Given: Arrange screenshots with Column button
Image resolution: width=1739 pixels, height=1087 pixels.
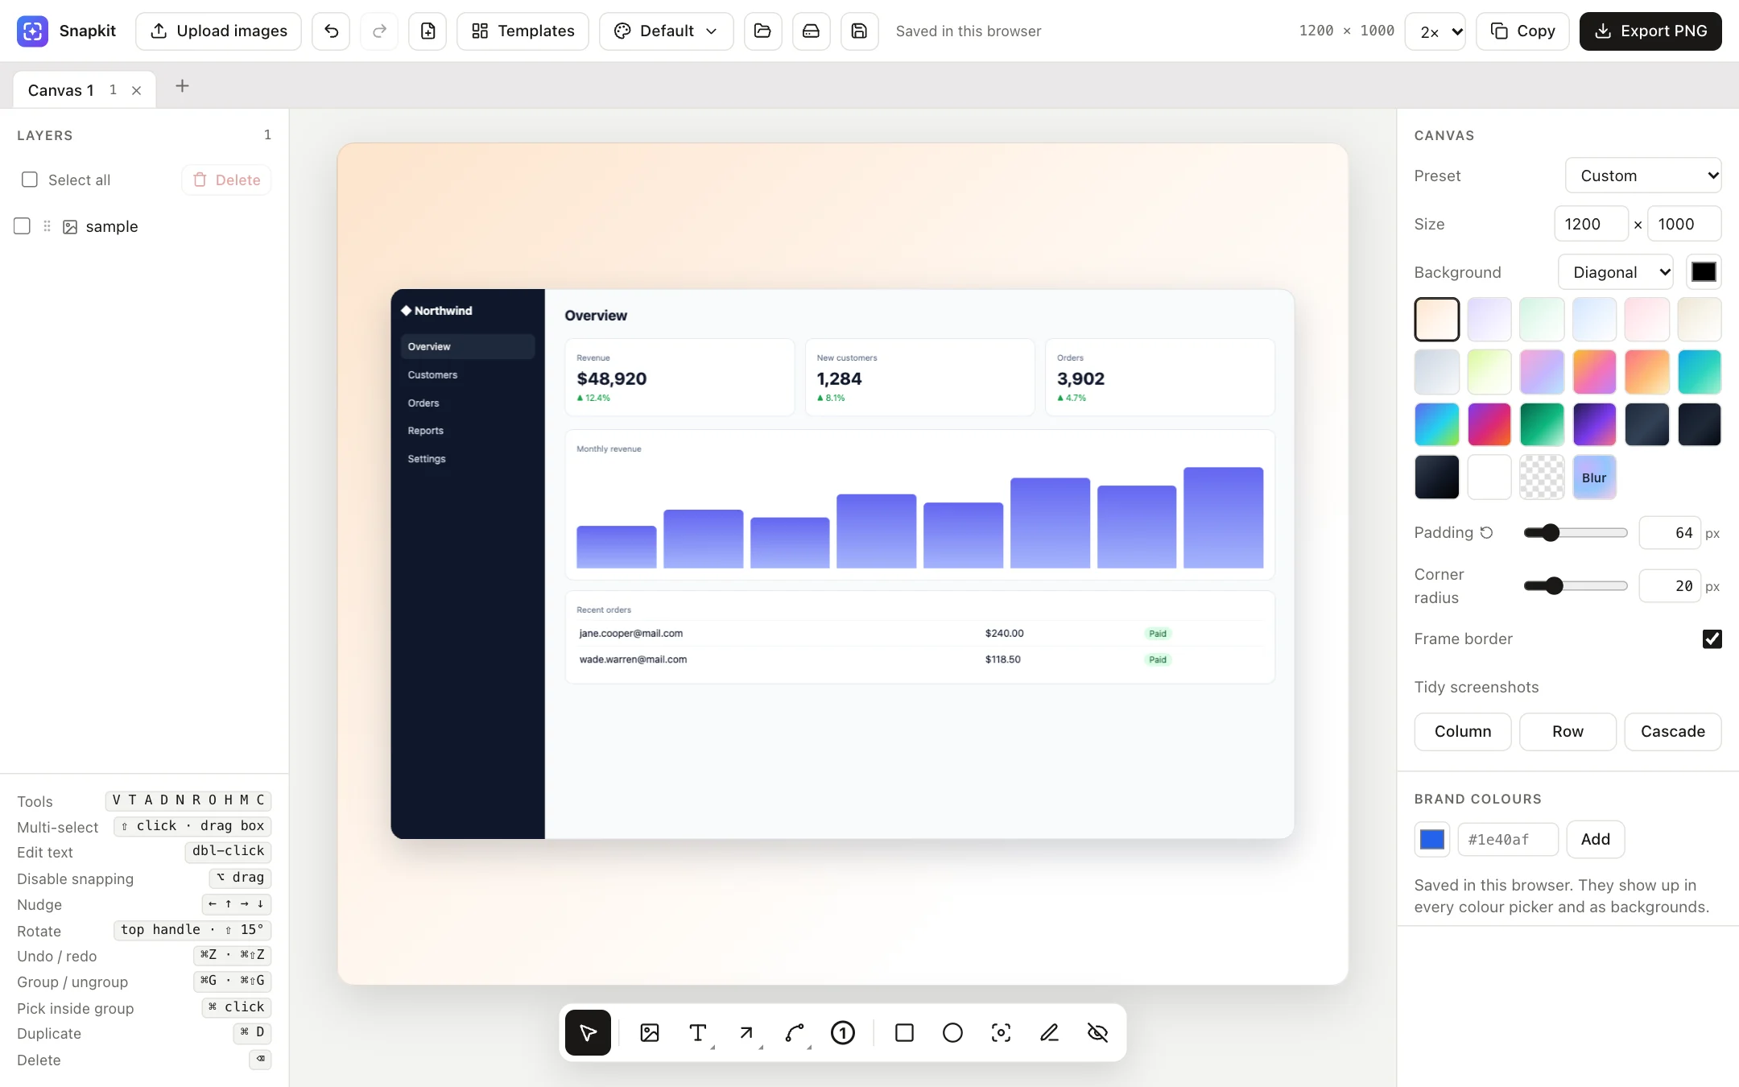Looking at the screenshot, I should point(1463,731).
